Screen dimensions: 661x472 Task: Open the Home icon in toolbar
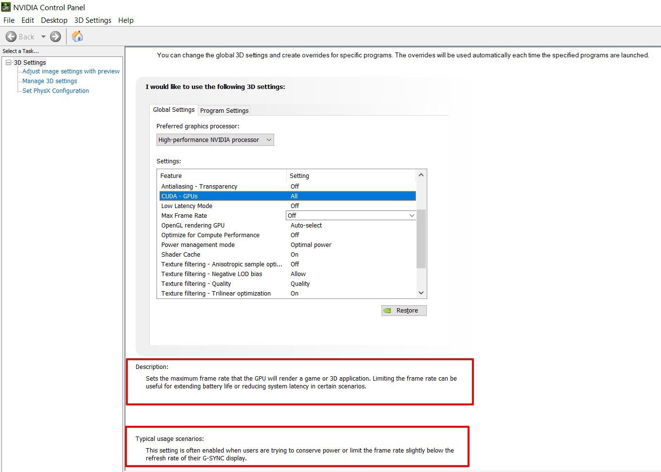coord(77,36)
